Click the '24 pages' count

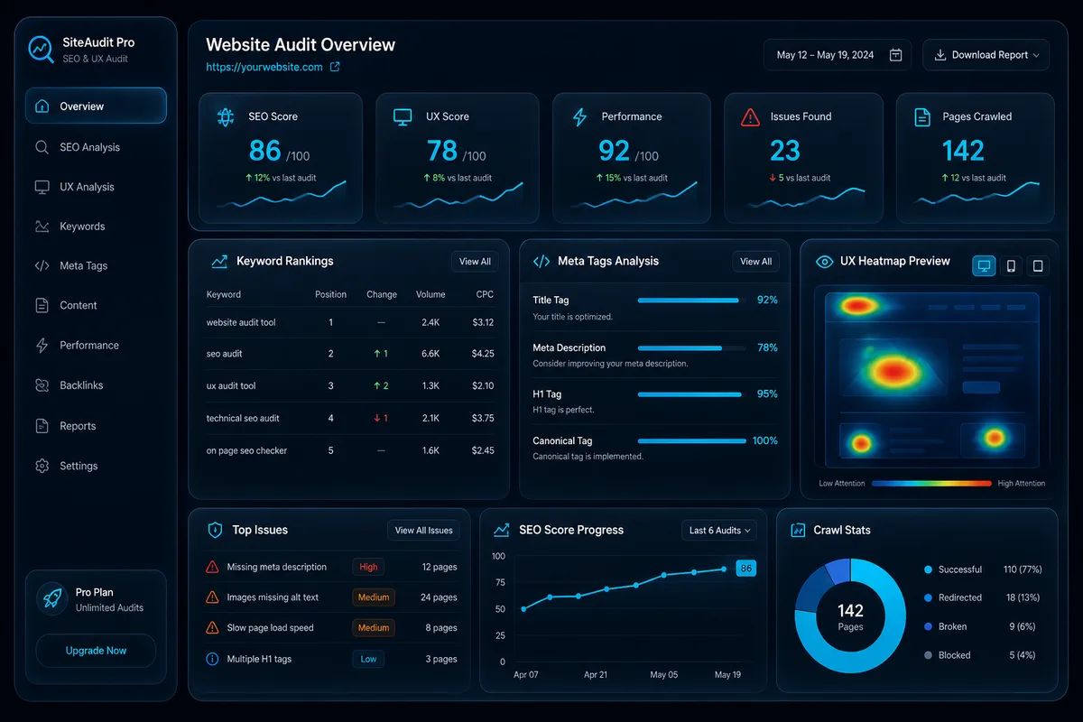439,597
